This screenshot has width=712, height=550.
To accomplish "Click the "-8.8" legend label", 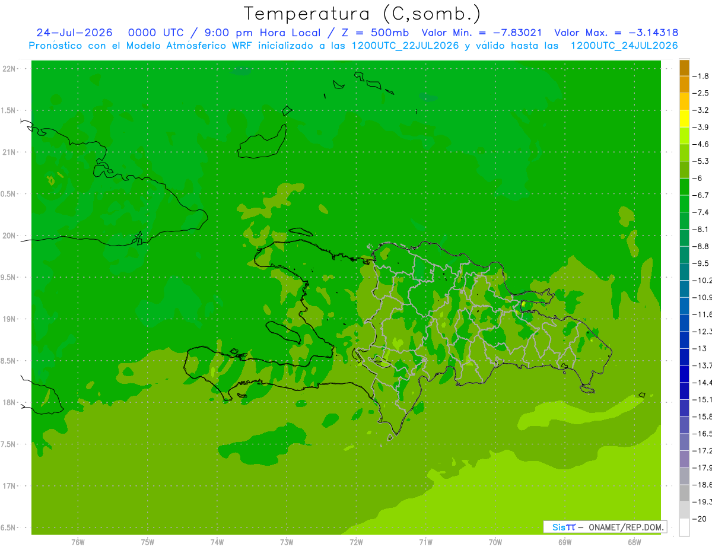I will click(700, 246).
